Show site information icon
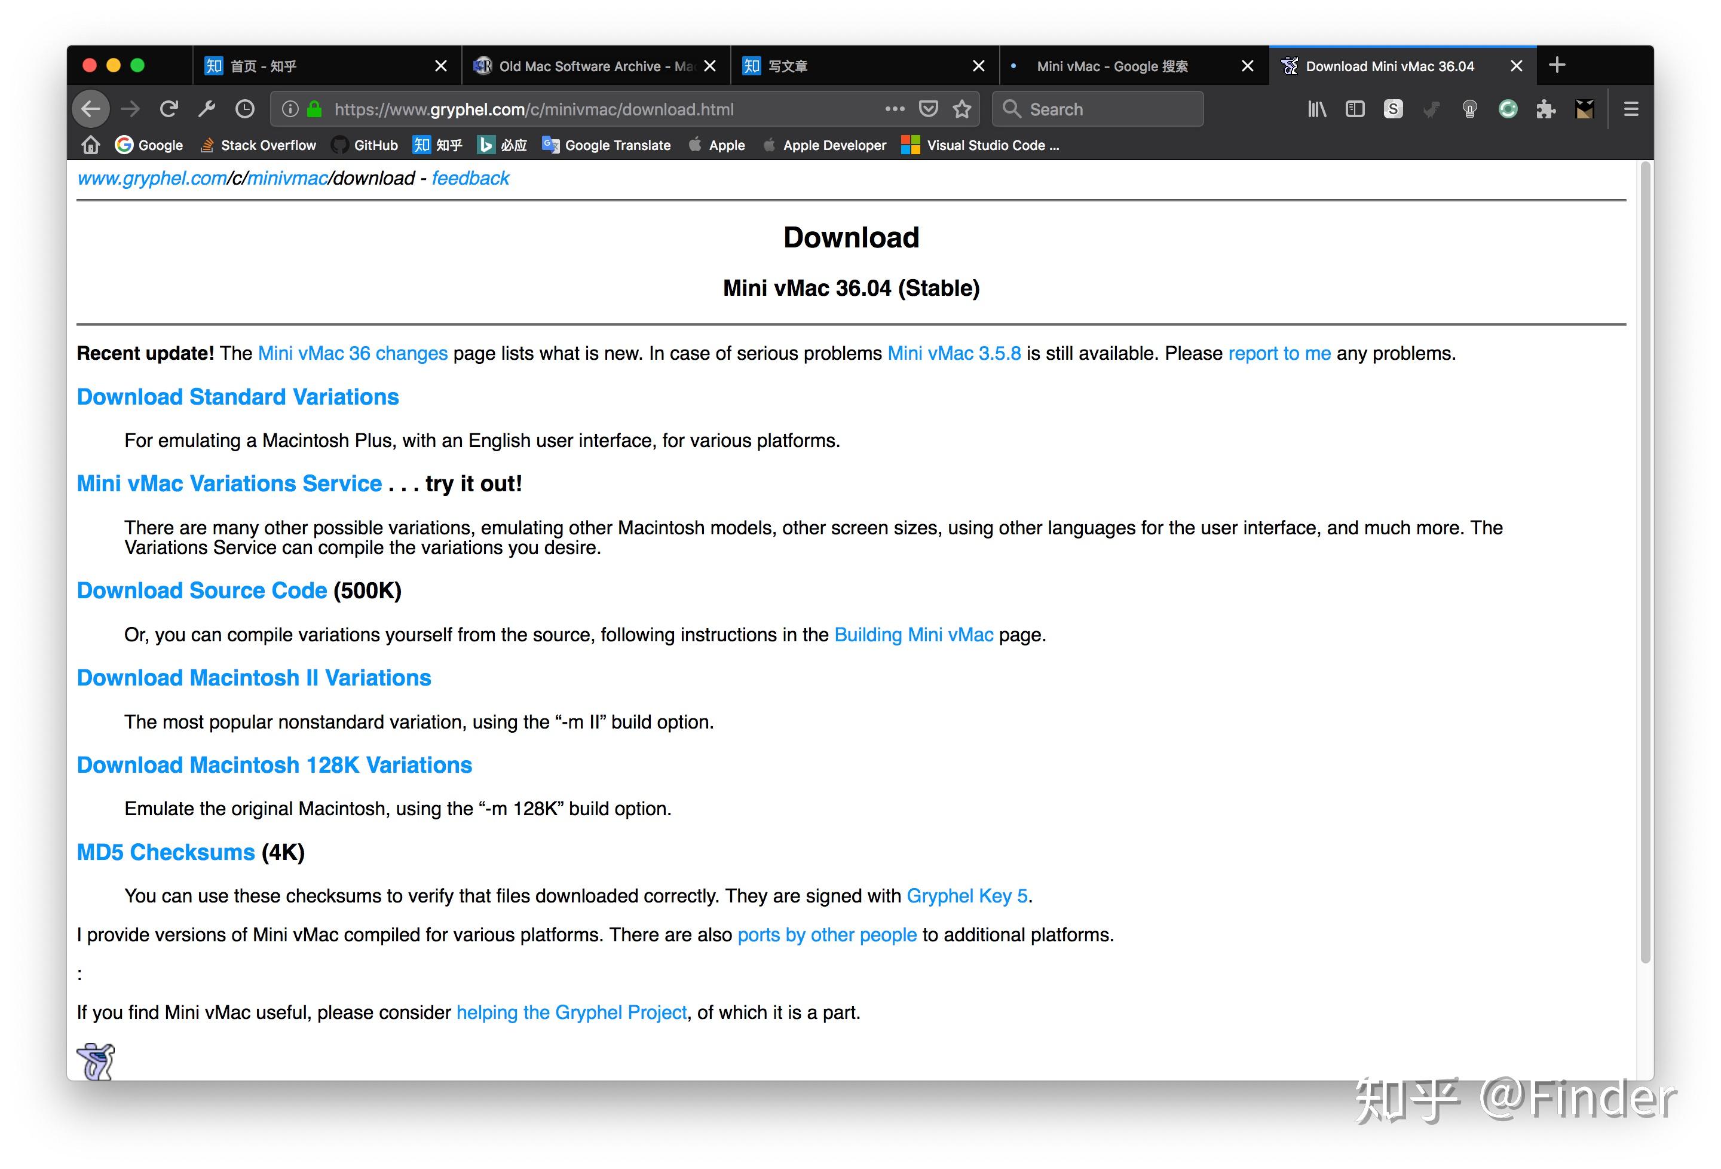This screenshot has height=1169, width=1721. [290, 109]
